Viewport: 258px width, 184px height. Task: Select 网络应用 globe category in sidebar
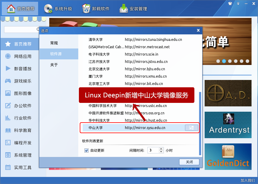(20, 56)
